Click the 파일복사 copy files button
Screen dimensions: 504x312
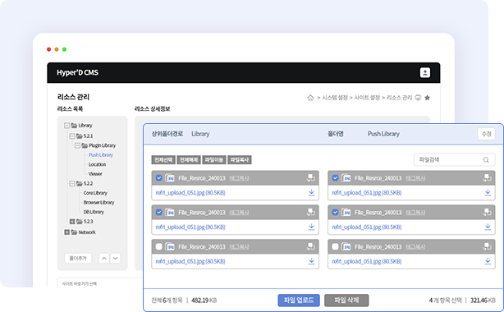[x=240, y=160]
